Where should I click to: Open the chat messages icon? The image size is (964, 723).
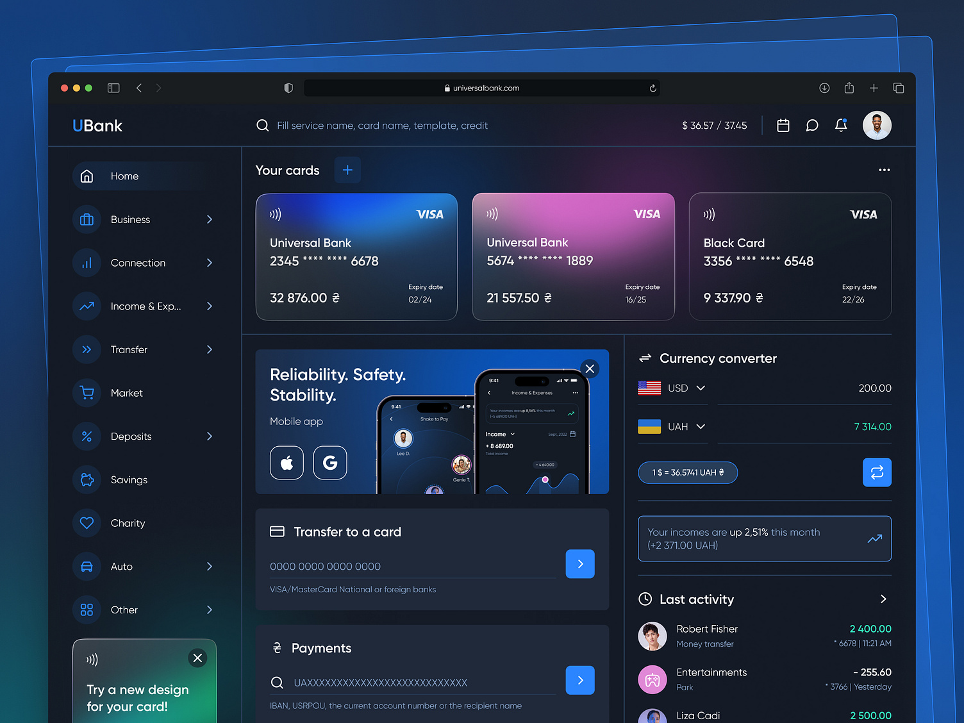pos(812,126)
